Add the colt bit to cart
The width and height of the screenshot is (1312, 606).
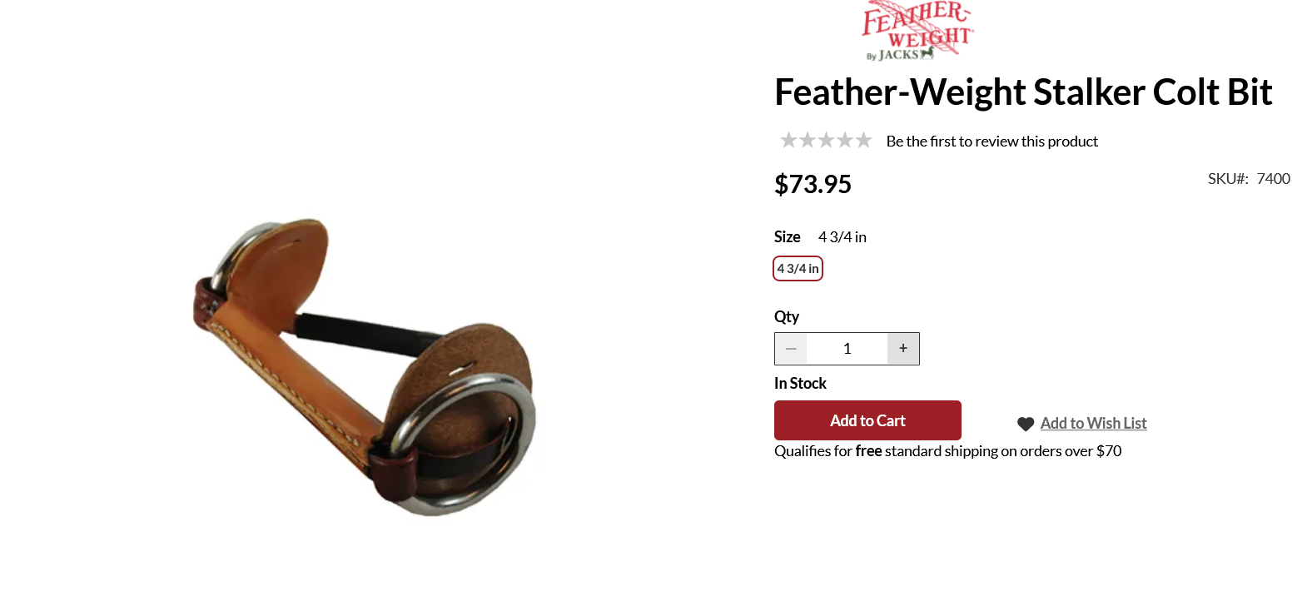click(867, 420)
